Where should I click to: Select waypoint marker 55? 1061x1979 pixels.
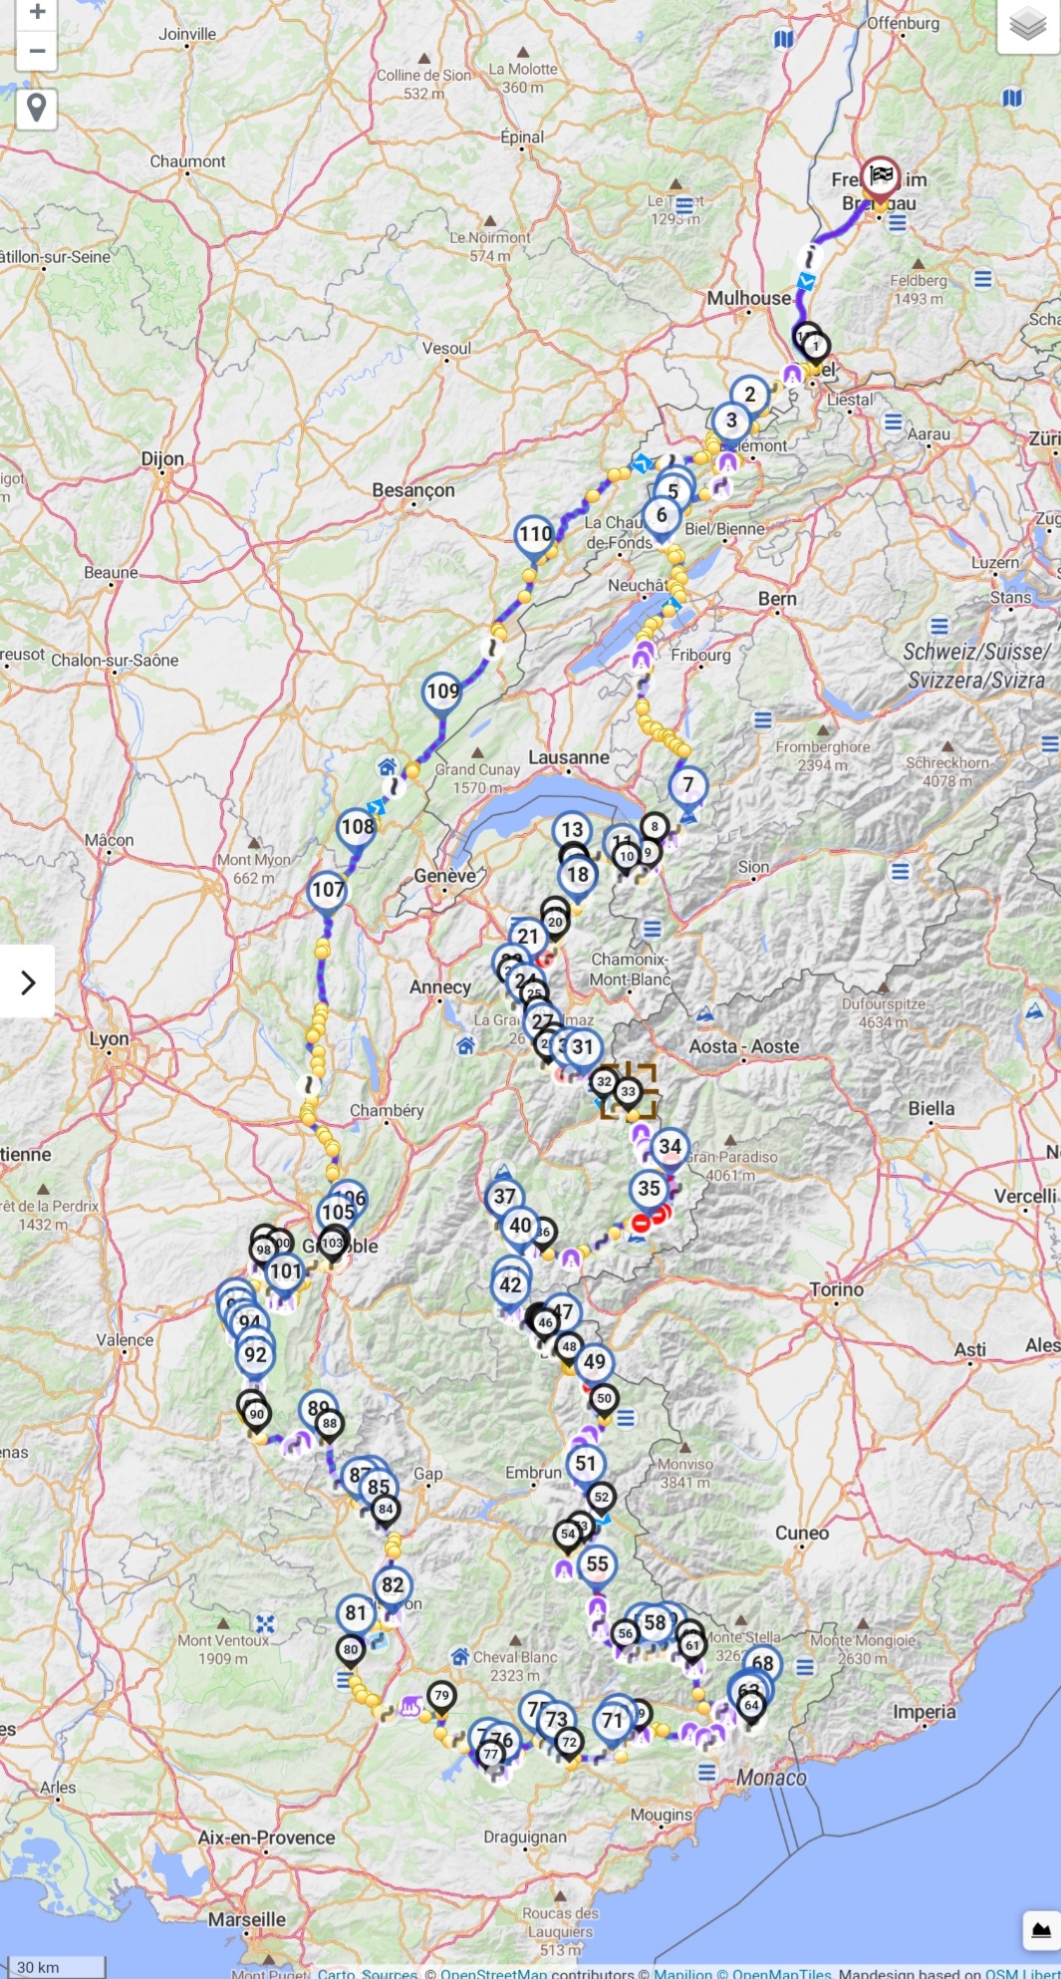(x=597, y=1565)
